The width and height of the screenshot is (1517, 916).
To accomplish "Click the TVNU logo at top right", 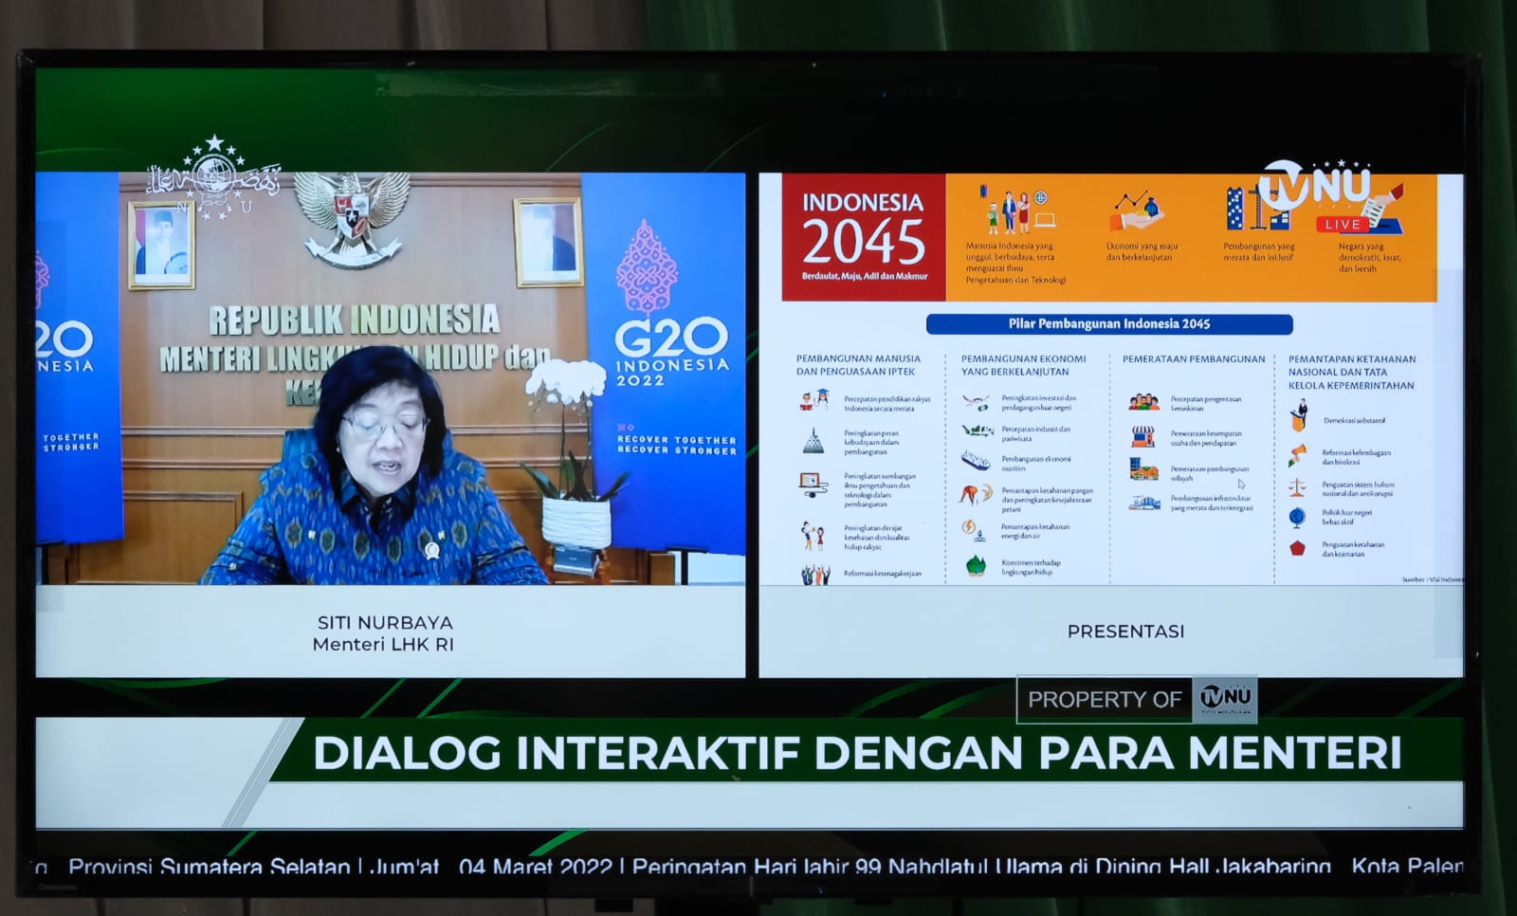I will 1316,186.
